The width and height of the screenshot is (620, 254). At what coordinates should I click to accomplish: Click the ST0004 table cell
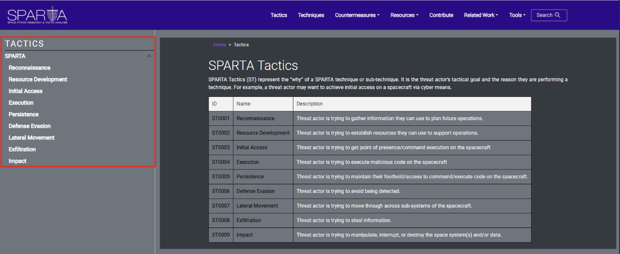pos(221,162)
